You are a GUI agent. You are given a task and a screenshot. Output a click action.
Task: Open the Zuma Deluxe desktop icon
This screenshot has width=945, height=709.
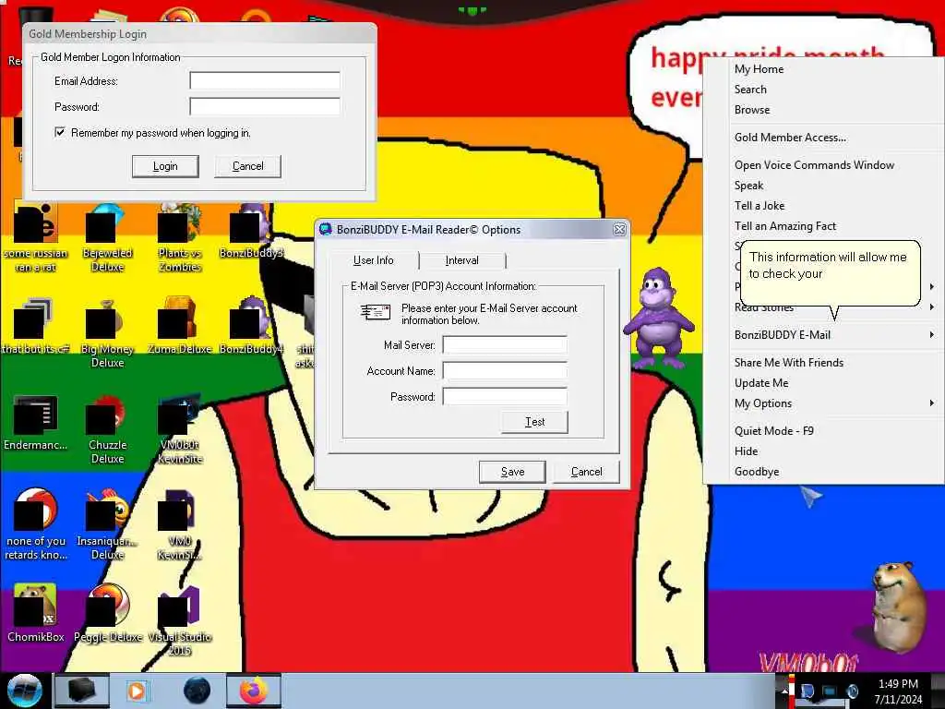pyautogui.click(x=179, y=326)
